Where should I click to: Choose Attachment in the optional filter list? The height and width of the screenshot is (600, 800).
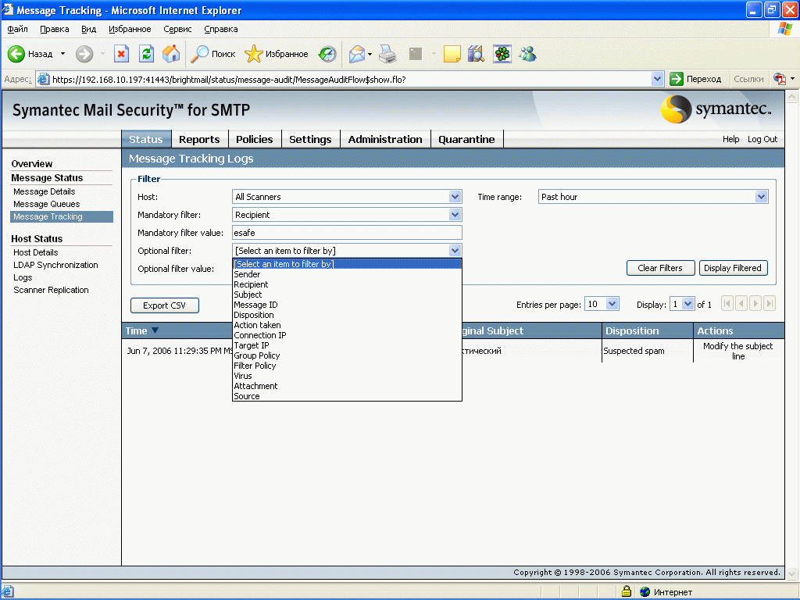[255, 386]
